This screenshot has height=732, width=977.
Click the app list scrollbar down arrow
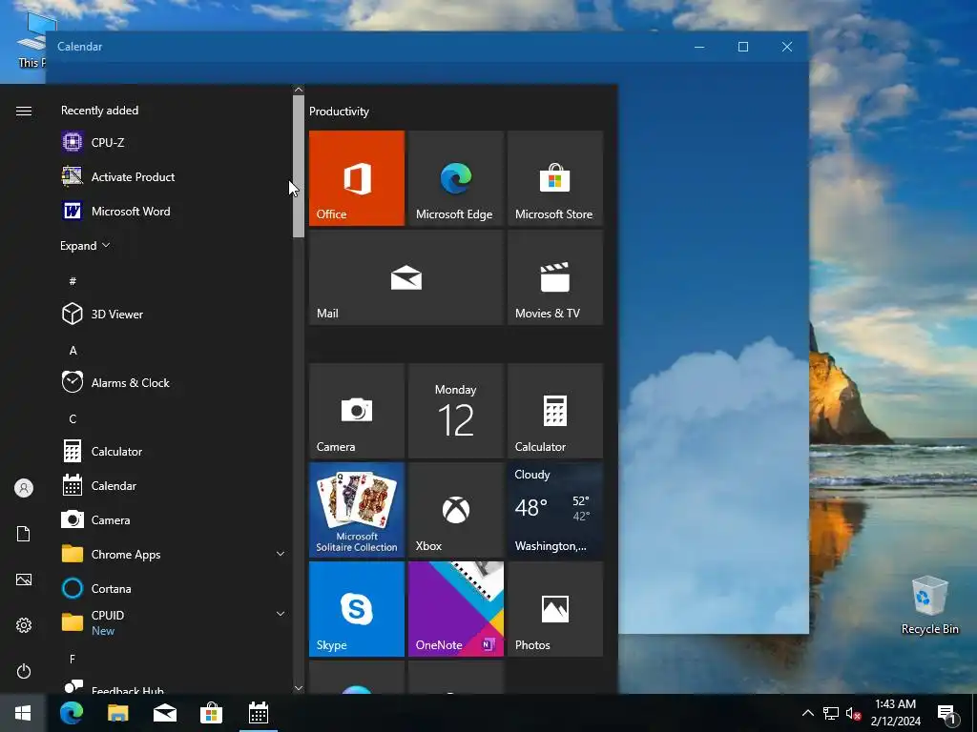click(x=299, y=688)
